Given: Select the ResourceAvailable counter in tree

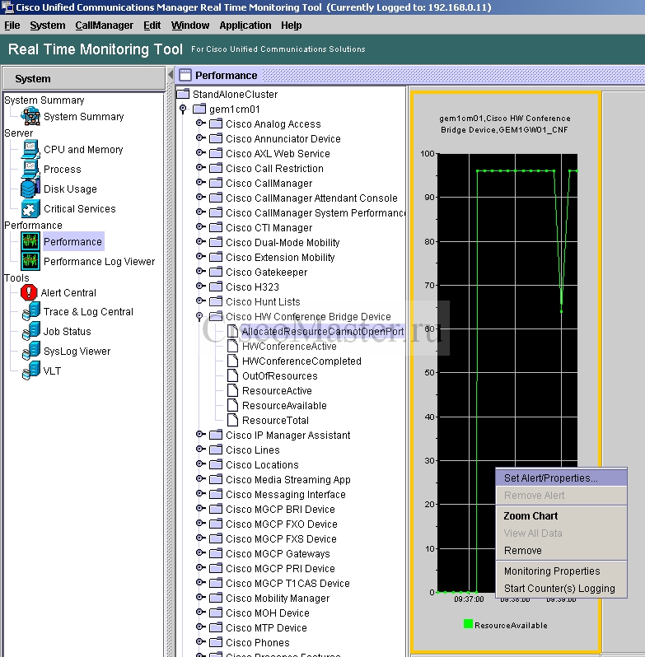Looking at the screenshot, I should click(x=284, y=406).
